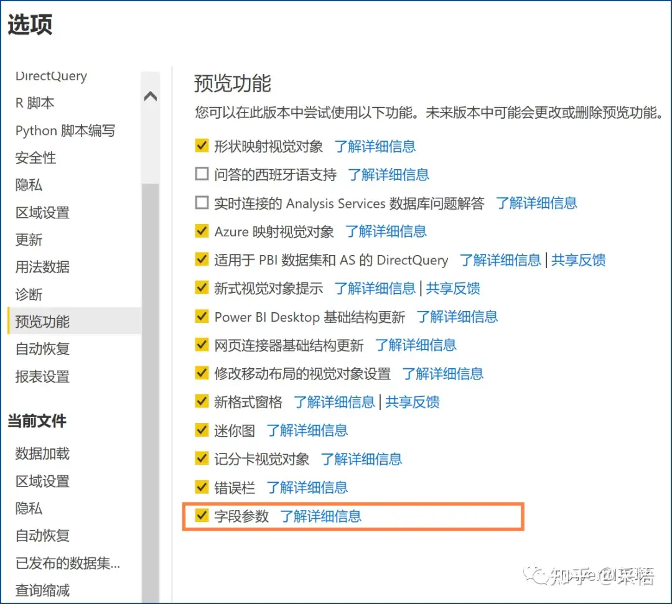672x604 pixels.
Task: Open 更新 settings
Action: point(29,240)
